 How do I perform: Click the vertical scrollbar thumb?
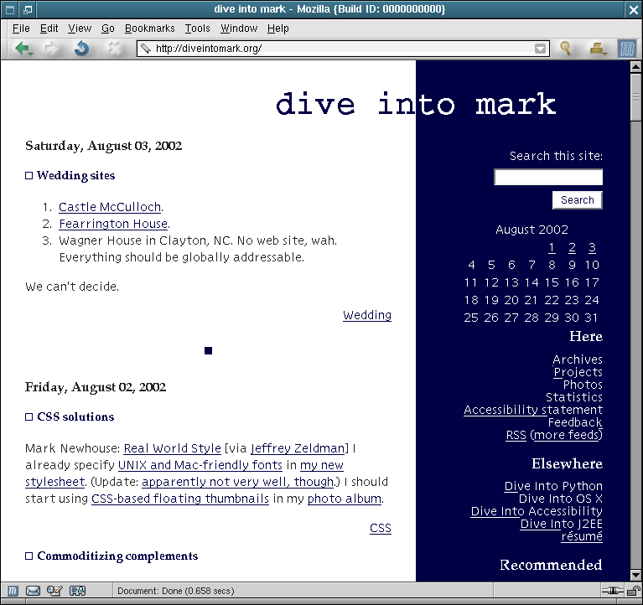(635, 97)
